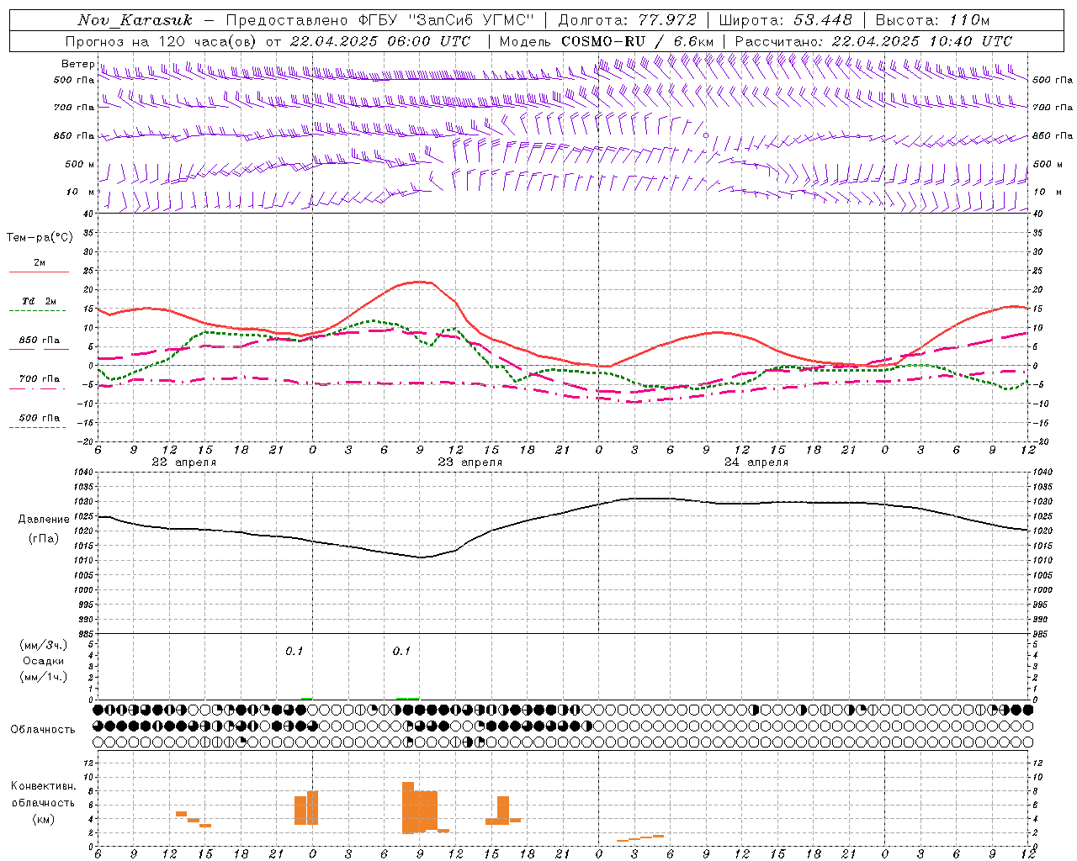
Task: Click the dashed pink line sample under 500 гПа legend
Action: pyautogui.click(x=37, y=428)
